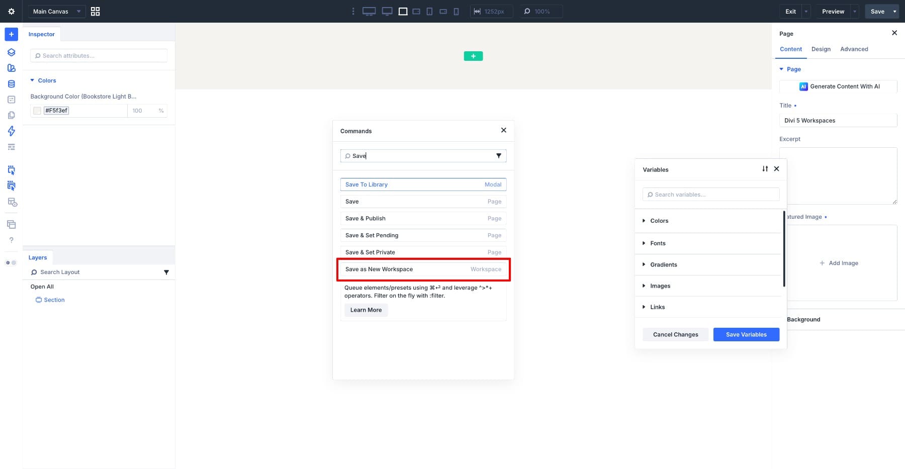
Task: Click the Search variables field
Action: pyautogui.click(x=711, y=195)
